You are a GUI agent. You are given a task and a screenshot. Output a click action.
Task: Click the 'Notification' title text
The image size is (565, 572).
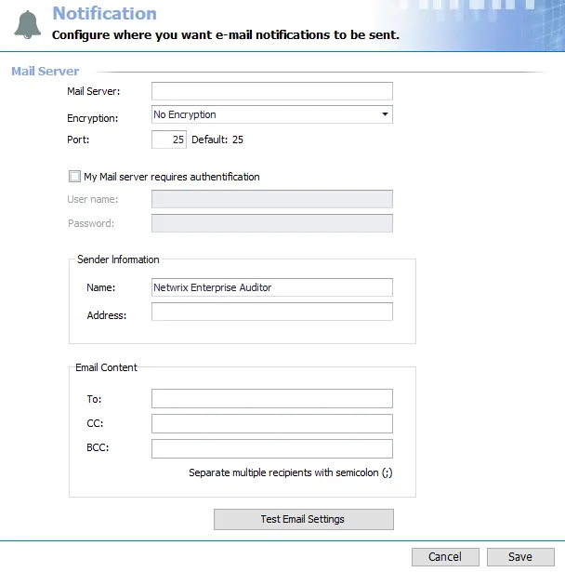point(105,14)
